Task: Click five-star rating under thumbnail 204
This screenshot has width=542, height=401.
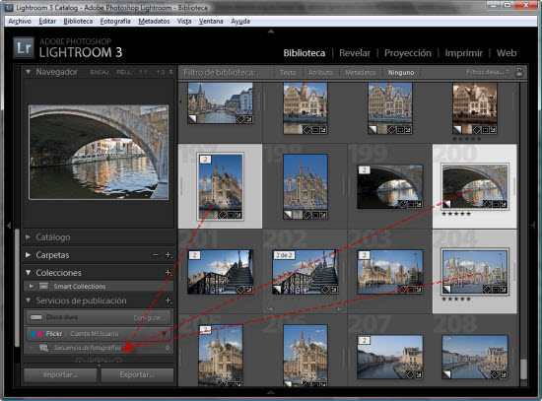Action: (x=456, y=299)
